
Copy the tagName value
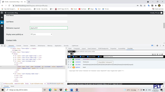(x=68, y=67)
